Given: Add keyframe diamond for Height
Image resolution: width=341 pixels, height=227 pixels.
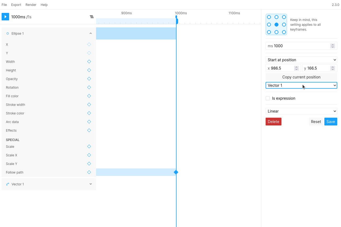Looking at the screenshot, I should coord(89,70).
